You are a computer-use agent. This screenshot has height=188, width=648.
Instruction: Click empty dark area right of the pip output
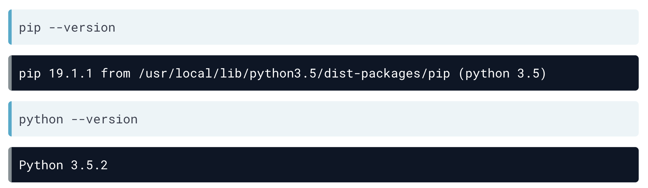coord(592,73)
